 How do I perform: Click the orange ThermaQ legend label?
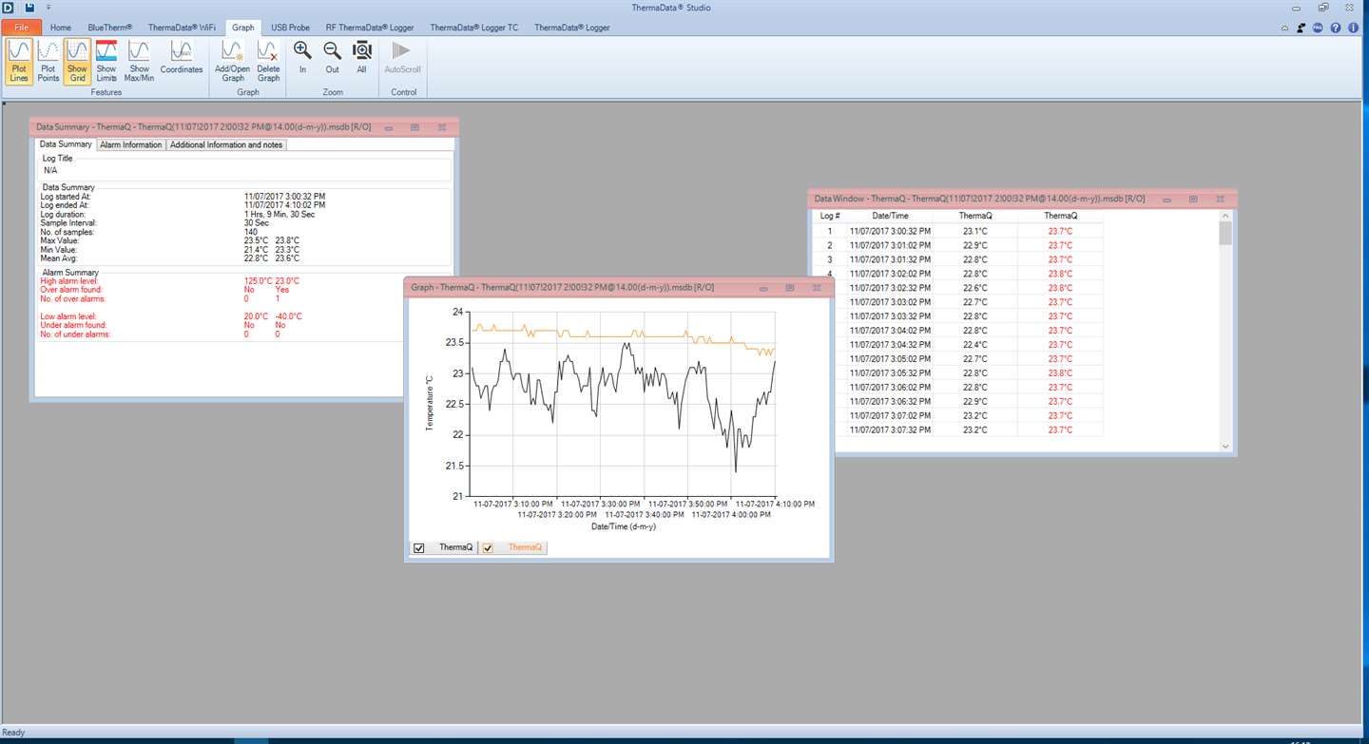(x=525, y=547)
